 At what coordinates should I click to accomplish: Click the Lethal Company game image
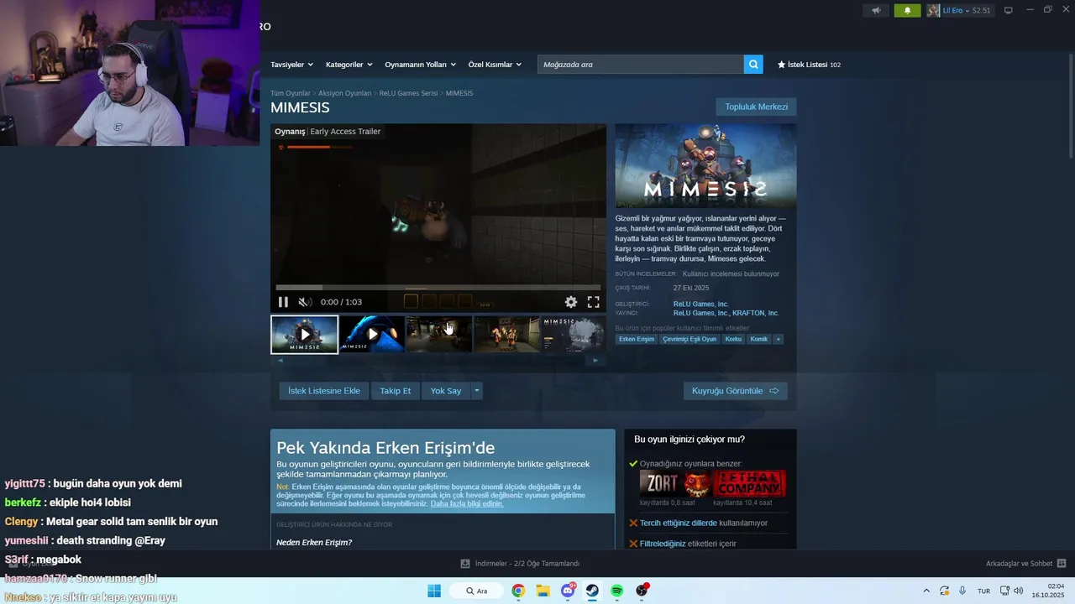tap(749, 484)
